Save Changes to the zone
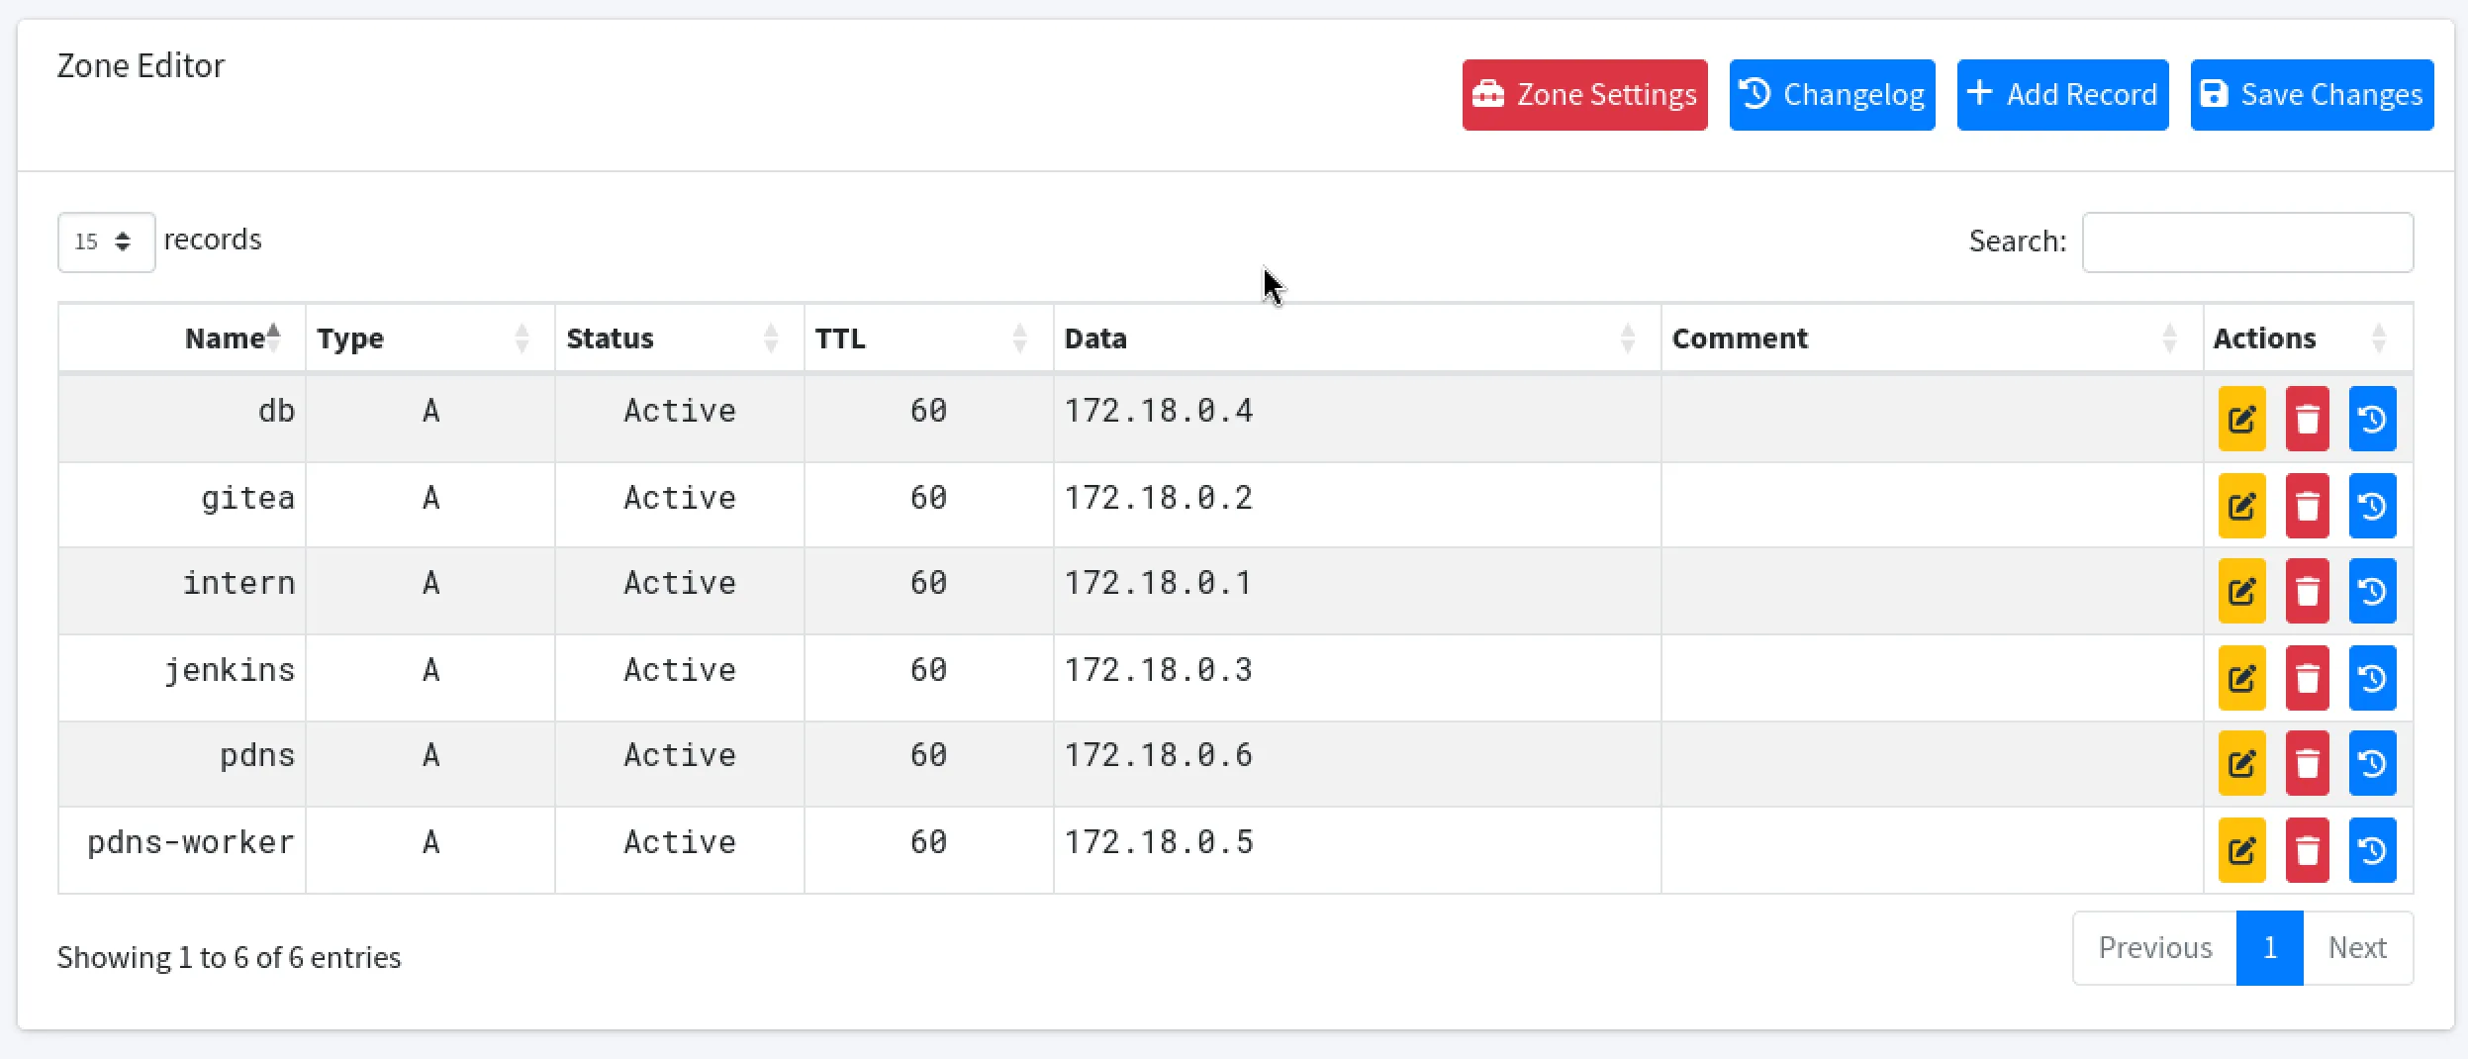 point(2312,95)
